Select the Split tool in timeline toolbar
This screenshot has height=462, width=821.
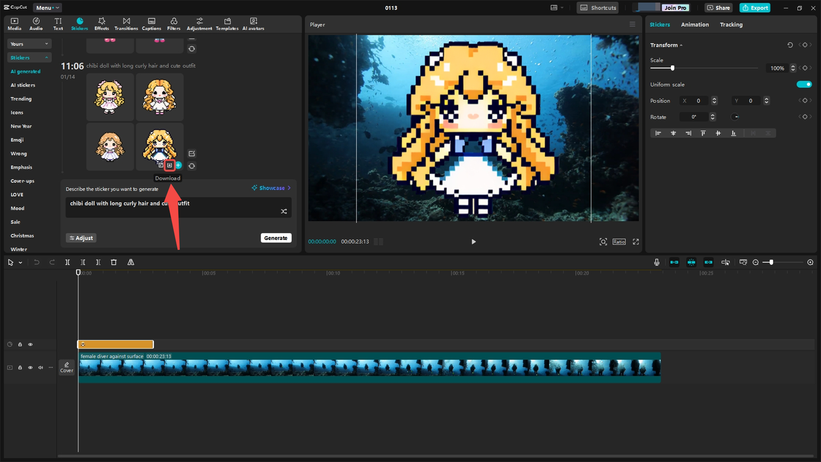coord(67,262)
